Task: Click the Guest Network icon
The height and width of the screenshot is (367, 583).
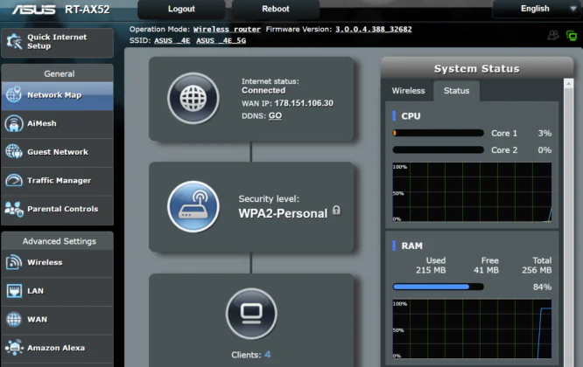Action: point(14,152)
